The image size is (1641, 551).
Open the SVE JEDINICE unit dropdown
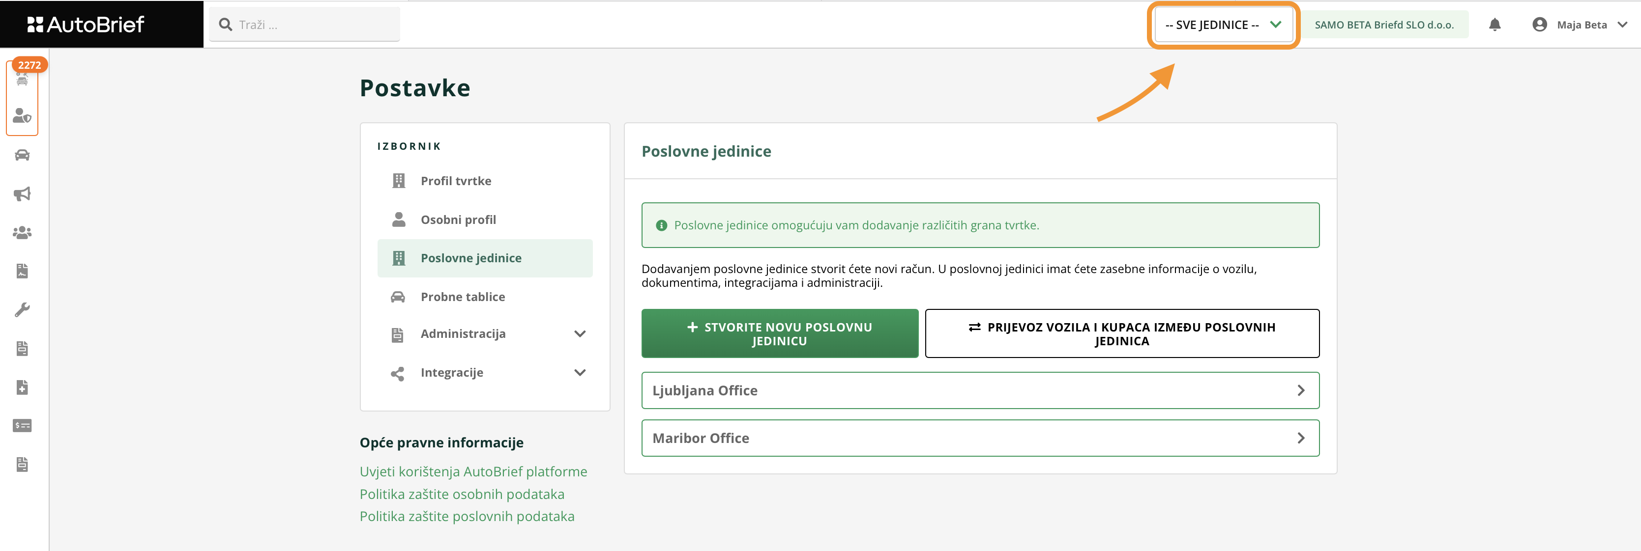(x=1223, y=25)
